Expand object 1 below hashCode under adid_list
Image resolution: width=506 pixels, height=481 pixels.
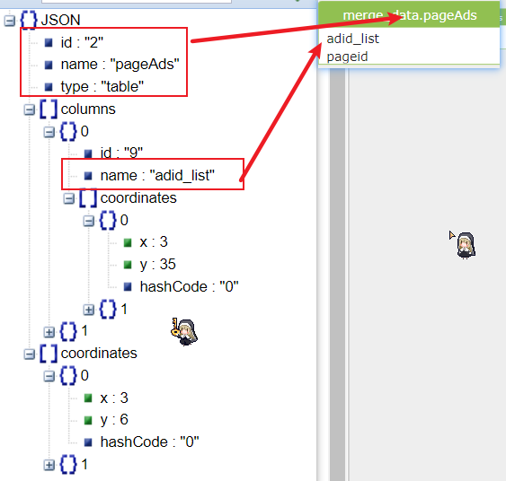pyautogui.click(x=88, y=310)
